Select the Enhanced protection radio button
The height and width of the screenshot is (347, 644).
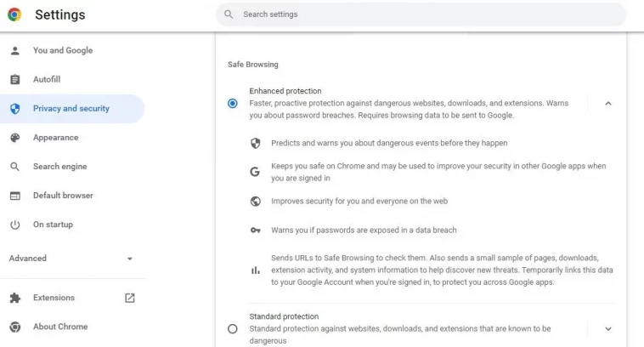pyautogui.click(x=233, y=103)
